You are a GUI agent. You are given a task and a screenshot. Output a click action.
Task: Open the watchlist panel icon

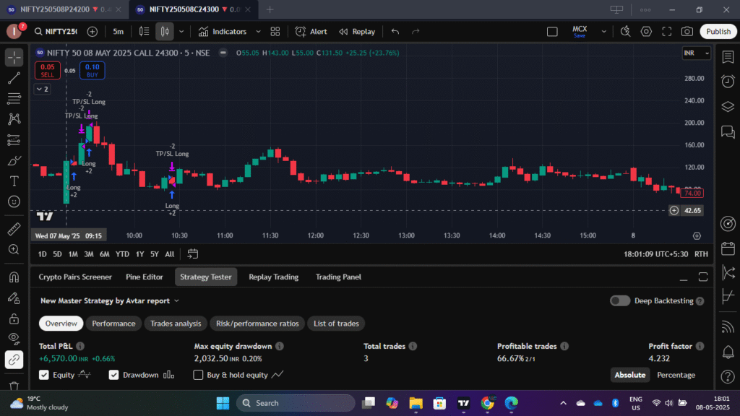(x=728, y=57)
